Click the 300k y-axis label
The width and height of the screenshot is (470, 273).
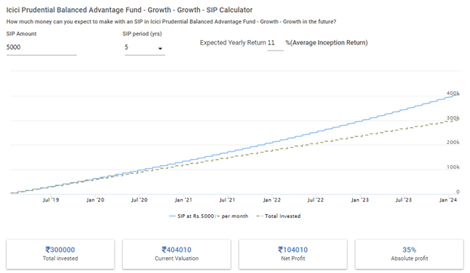coord(453,118)
